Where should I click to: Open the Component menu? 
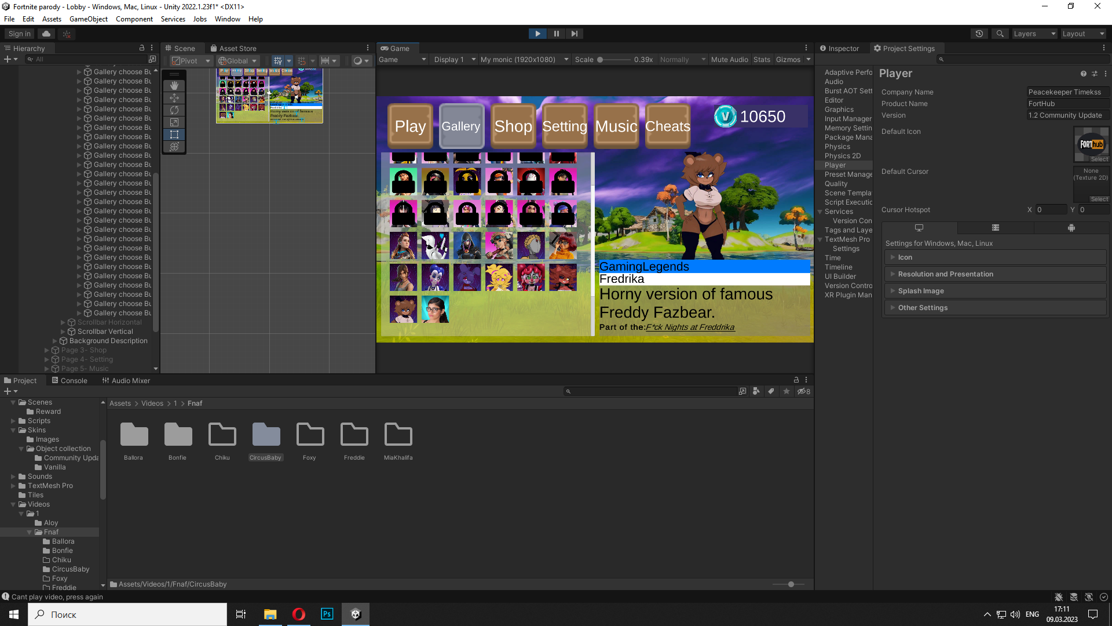click(134, 19)
